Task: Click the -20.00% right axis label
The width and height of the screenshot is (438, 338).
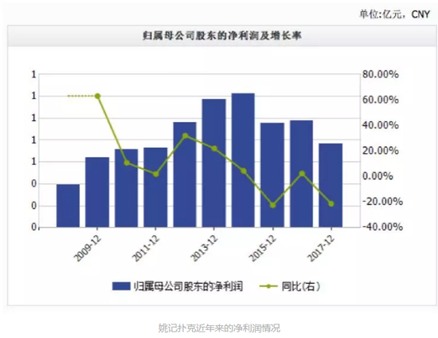Action: 383,202
